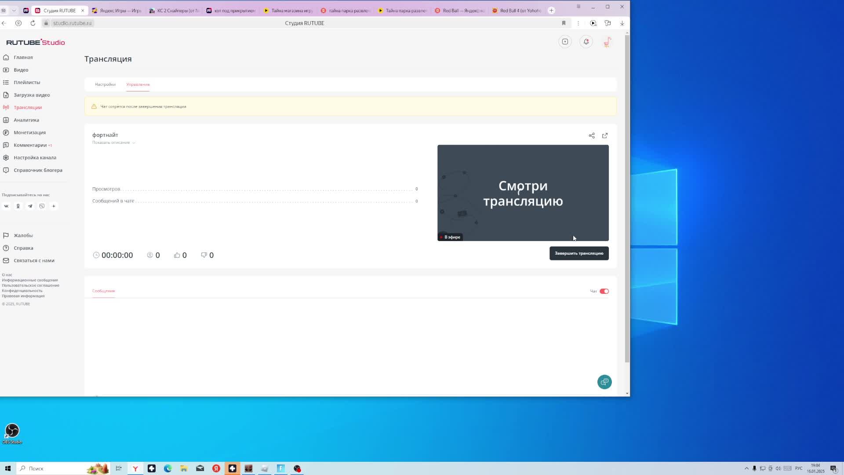
Task: Open the Пользовательское соглашение link
Action: coord(30,285)
